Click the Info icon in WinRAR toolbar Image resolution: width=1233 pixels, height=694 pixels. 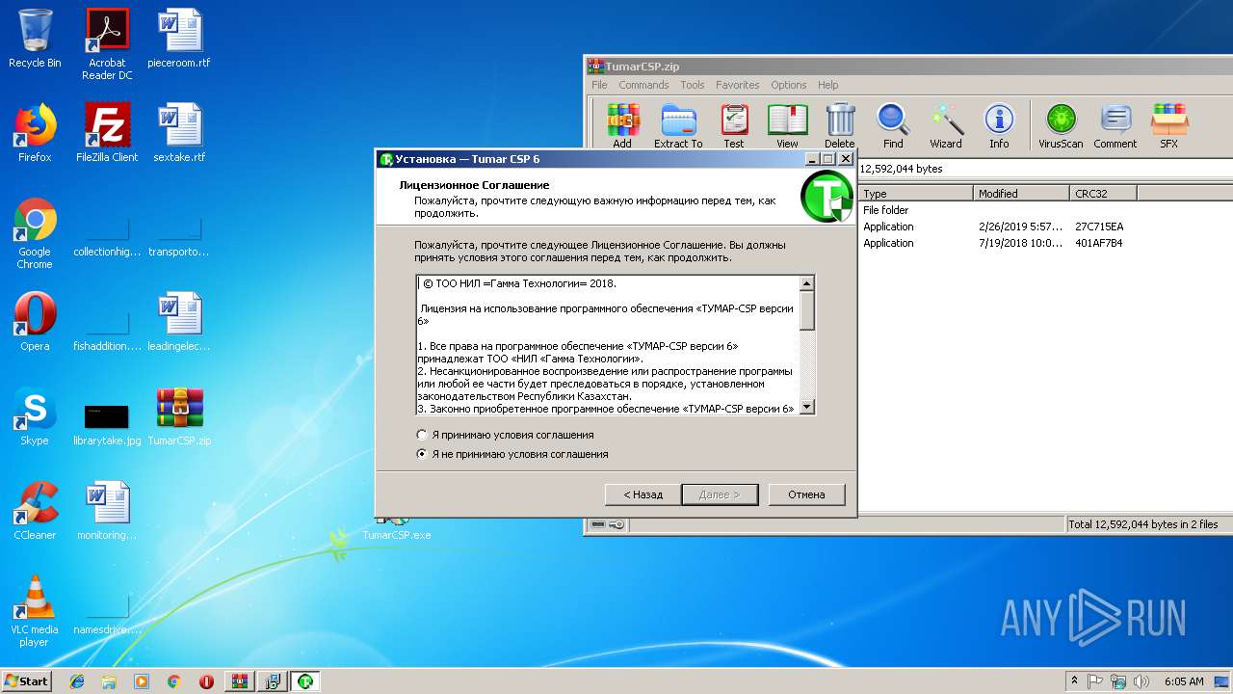(999, 126)
